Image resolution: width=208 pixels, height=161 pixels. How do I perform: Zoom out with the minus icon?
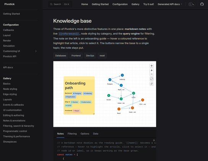(152, 74)
